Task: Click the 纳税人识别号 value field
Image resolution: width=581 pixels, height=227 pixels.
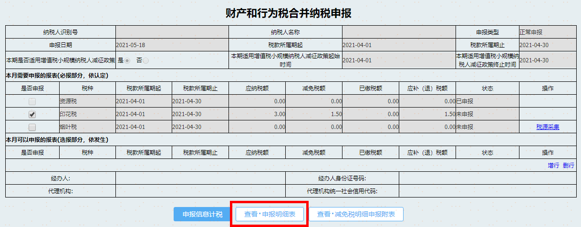Action: click(172, 32)
